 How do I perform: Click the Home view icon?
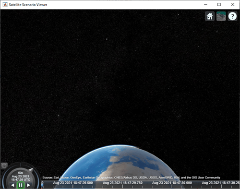click(210, 16)
